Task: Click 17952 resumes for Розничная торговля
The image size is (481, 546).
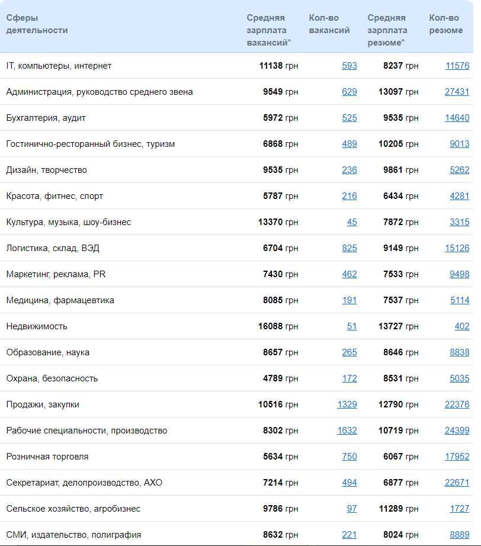Action: tap(457, 457)
